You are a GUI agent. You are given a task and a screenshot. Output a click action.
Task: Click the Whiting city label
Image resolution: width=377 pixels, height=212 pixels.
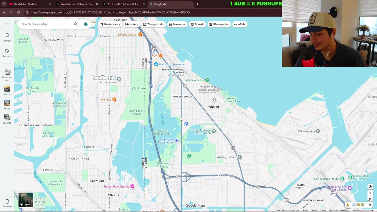point(214,107)
